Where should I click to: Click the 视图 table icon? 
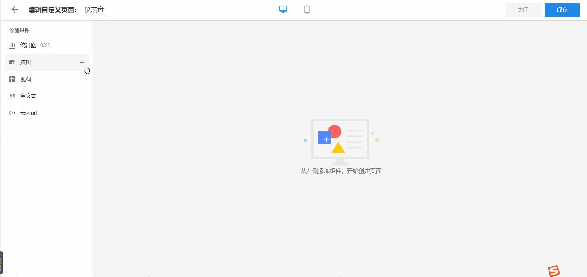[x=12, y=79]
